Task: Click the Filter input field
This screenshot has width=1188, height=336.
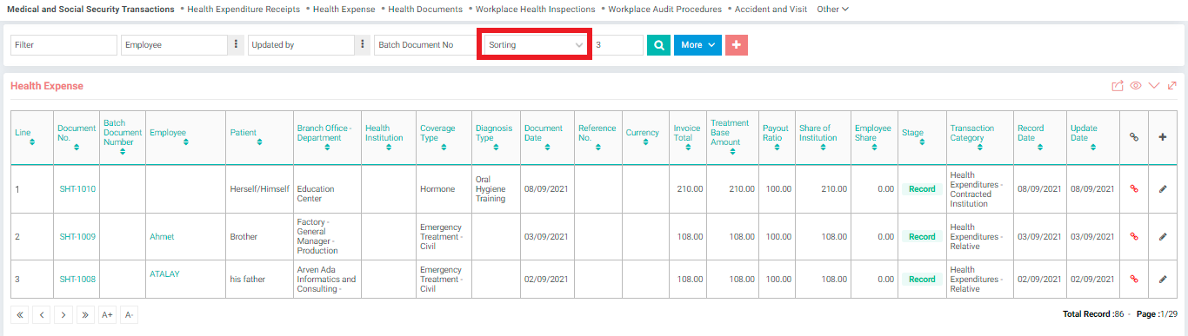Action: tap(63, 45)
